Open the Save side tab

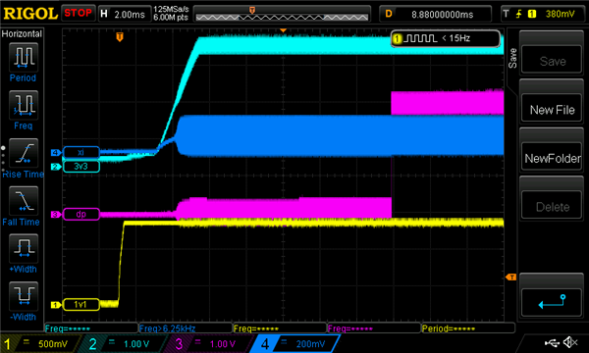click(x=512, y=59)
